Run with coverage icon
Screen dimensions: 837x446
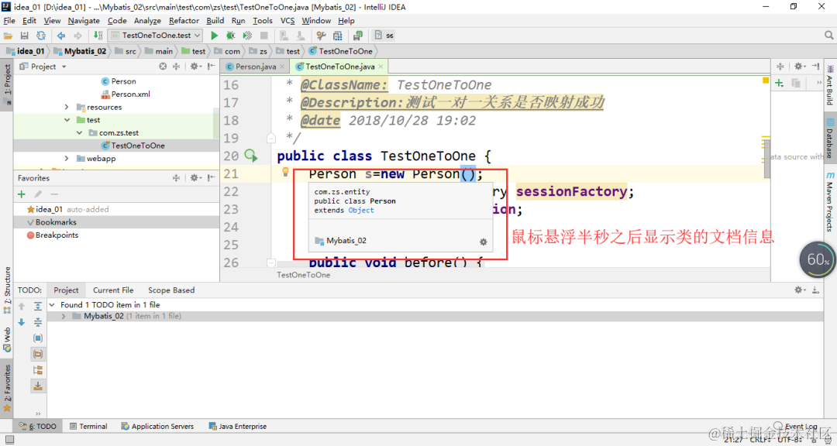[247, 36]
